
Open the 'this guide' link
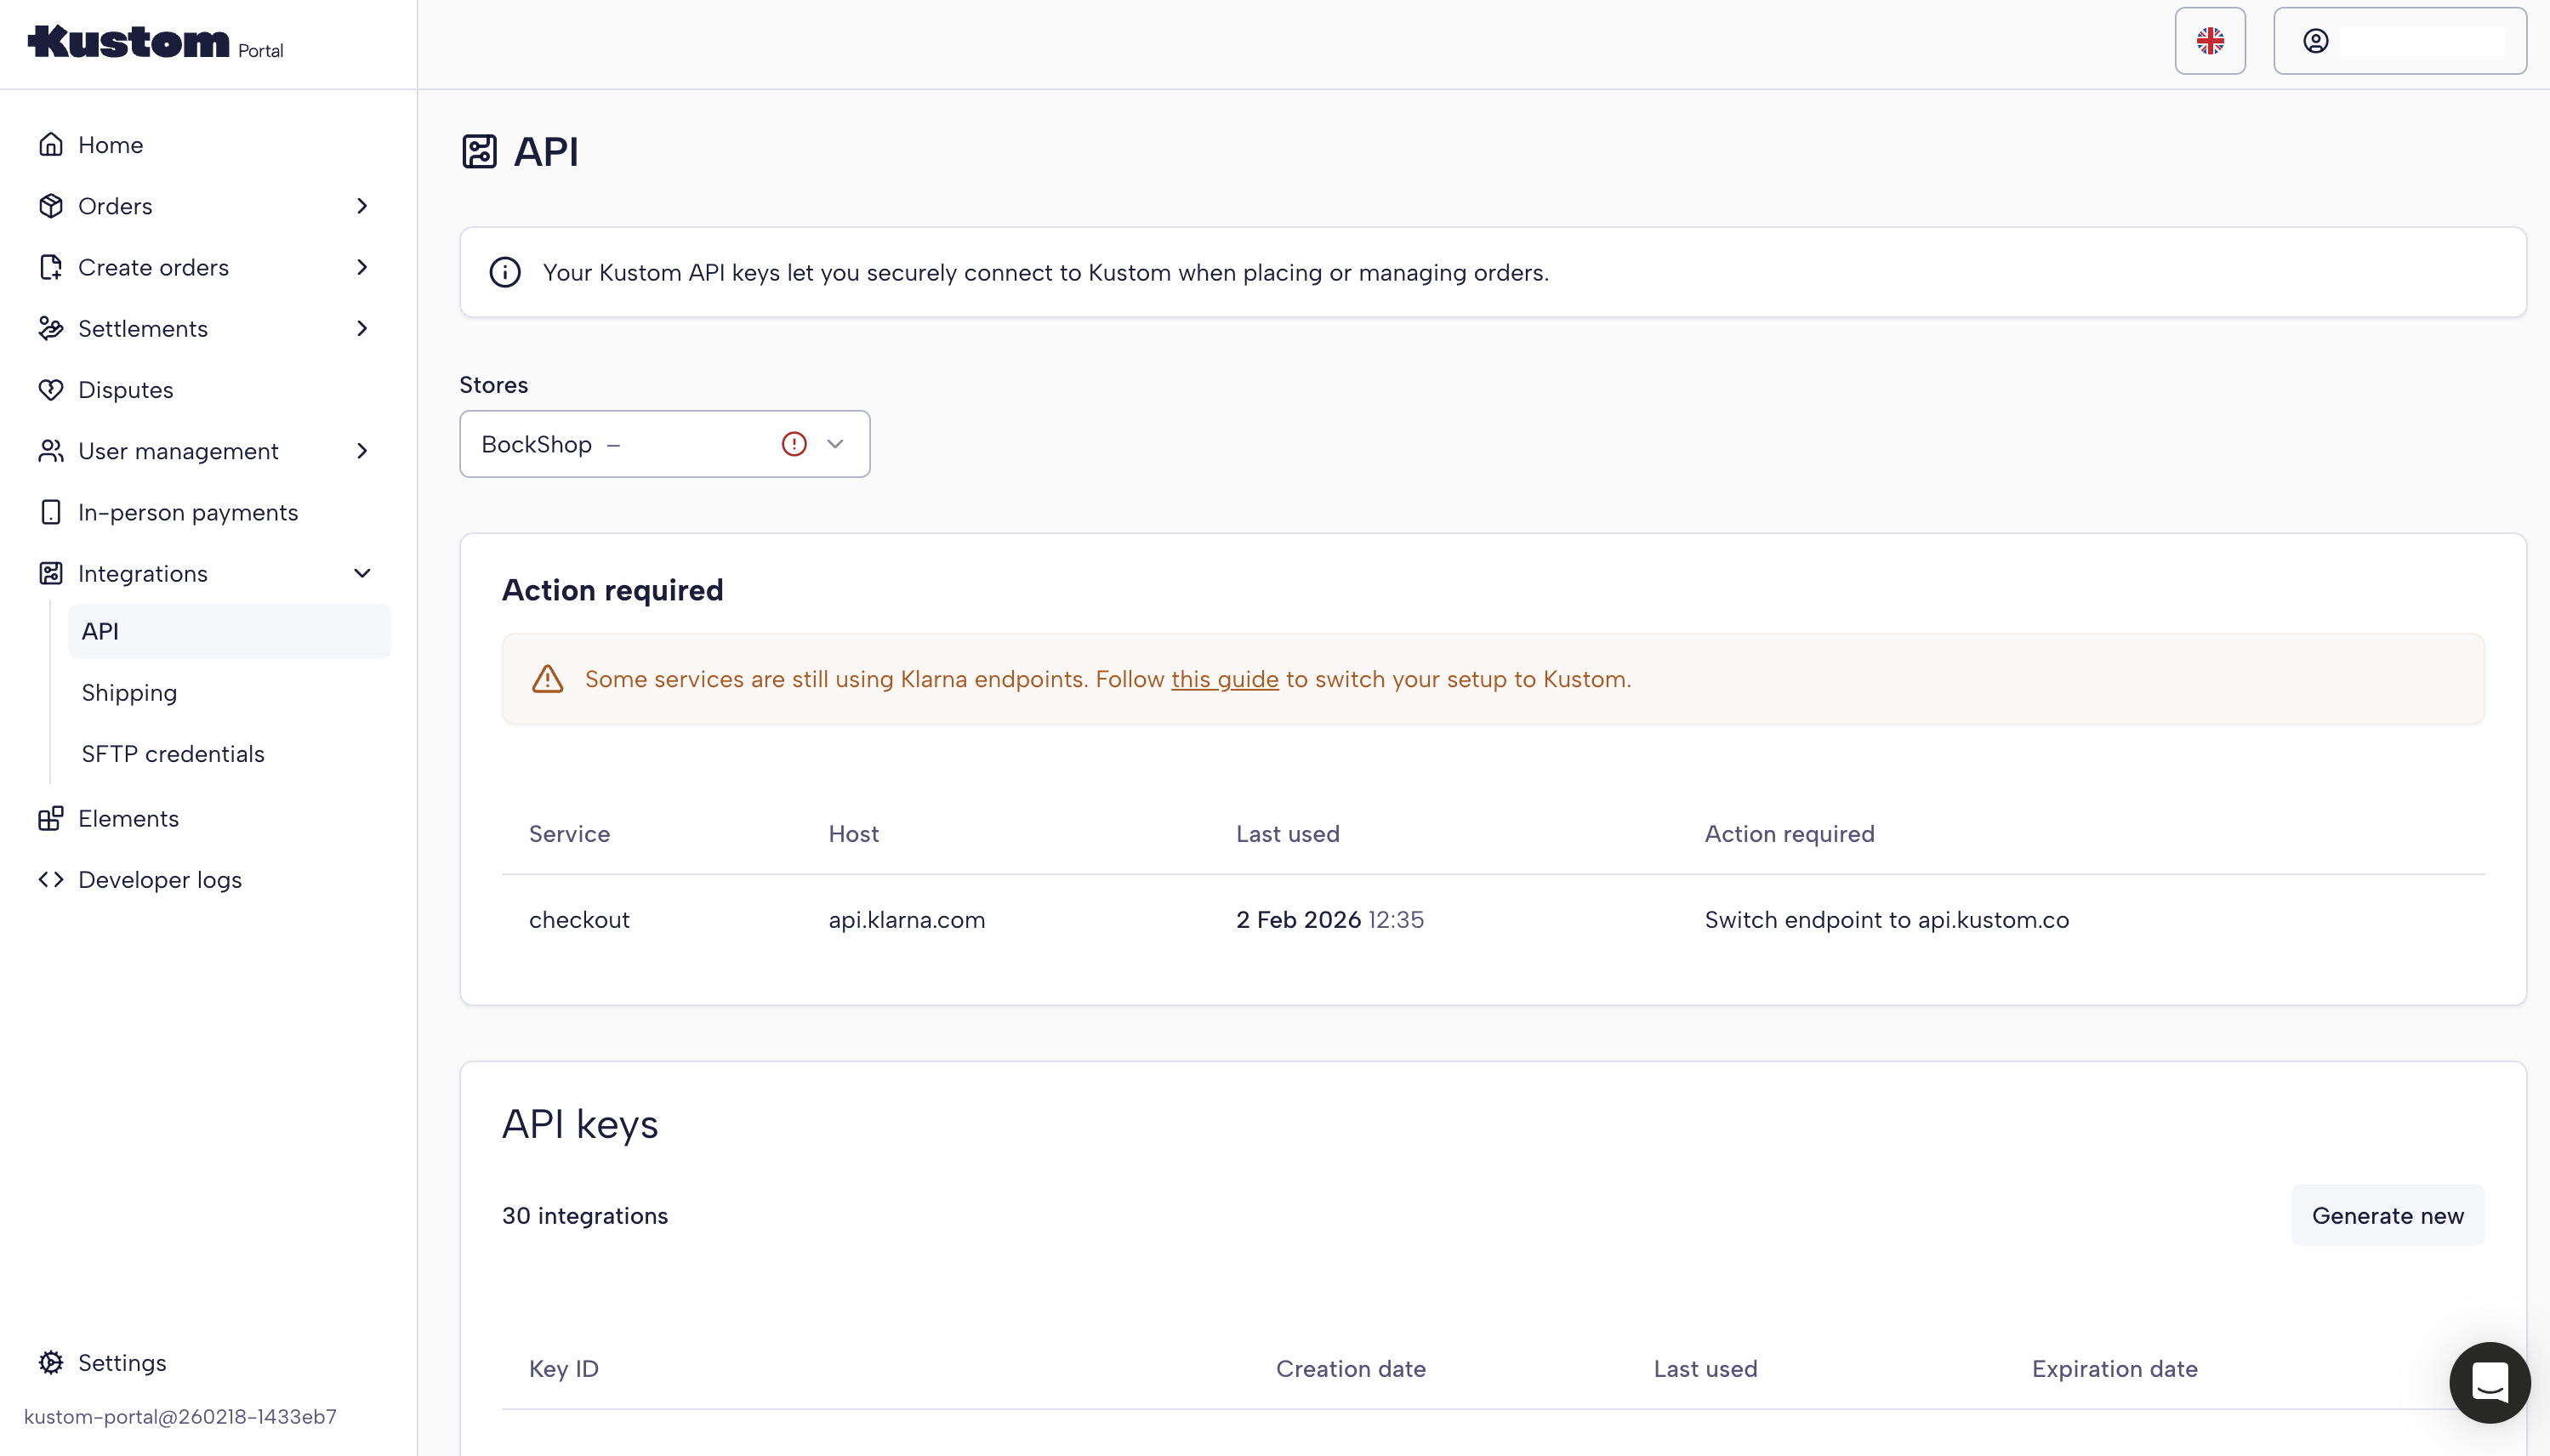pyautogui.click(x=1224, y=680)
